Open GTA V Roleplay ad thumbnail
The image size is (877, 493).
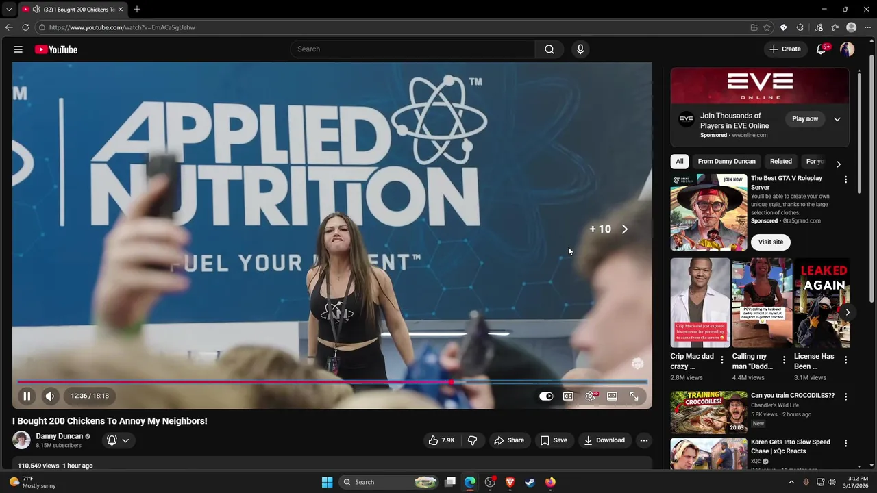pyautogui.click(x=708, y=212)
